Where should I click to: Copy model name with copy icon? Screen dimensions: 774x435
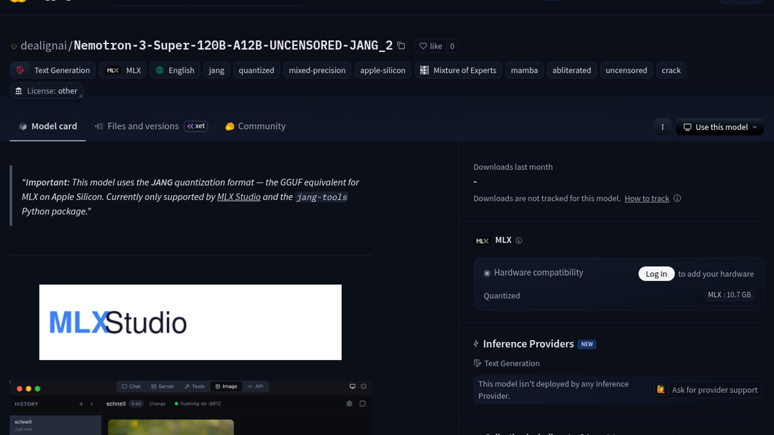(x=401, y=46)
